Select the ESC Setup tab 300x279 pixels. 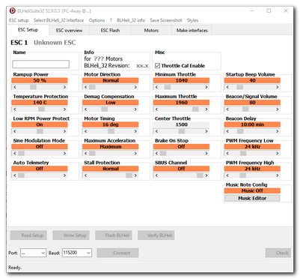pos(28,30)
